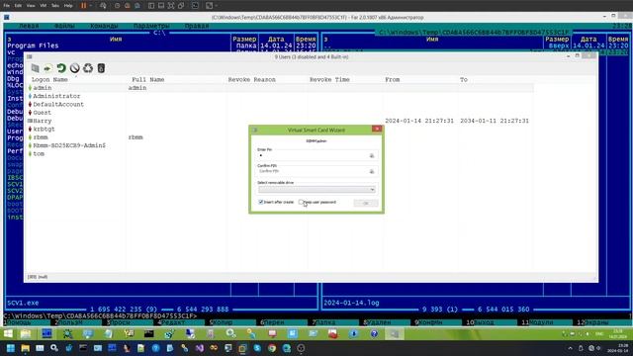Open Far Manager Левая menu
633x356 pixels.
[29, 26]
